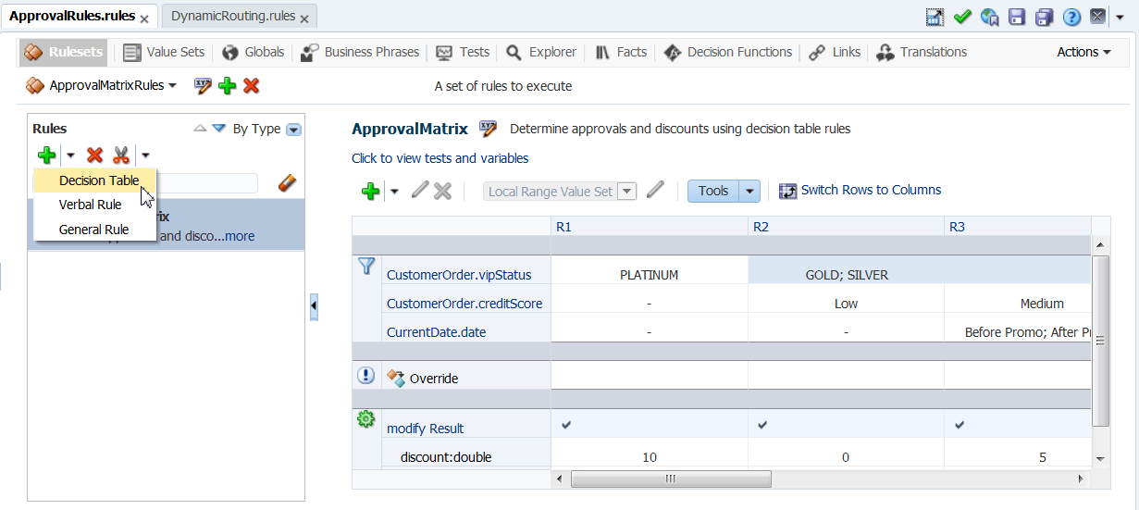Screen dimensions: 1139x510
Task: Click the first grey pencil edit icon in the table toolbar
Action: pyautogui.click(x=420, y=191)
